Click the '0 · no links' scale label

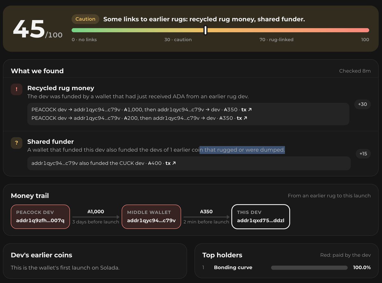coord(84,40)
